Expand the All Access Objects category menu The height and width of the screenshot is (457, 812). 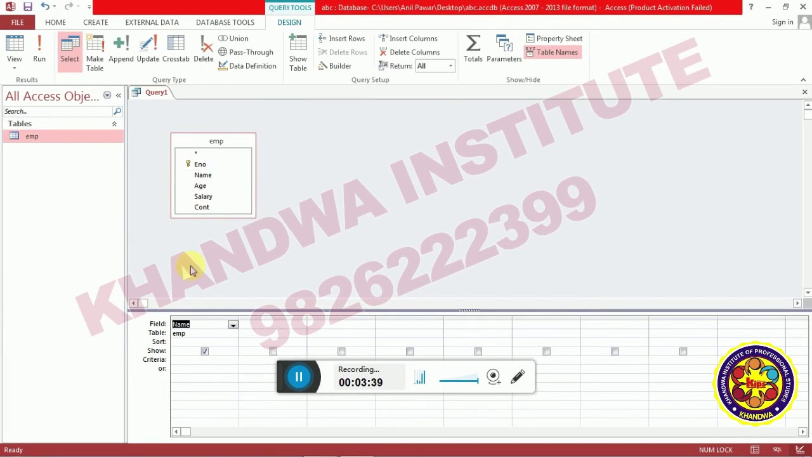[x=107, y=95]
